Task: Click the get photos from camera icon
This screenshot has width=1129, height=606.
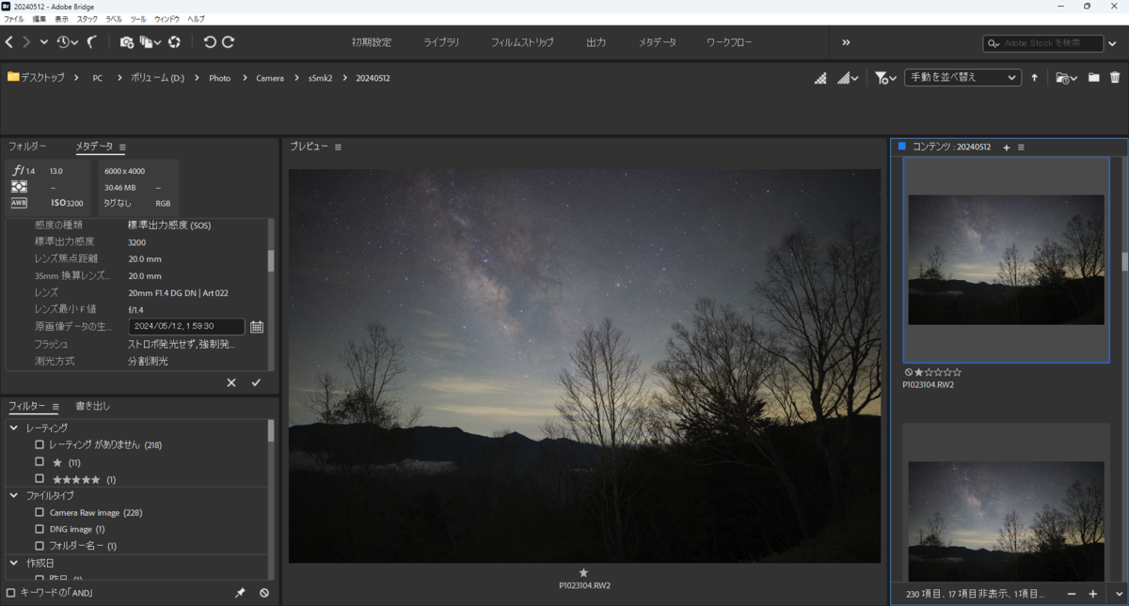Action: point(127,42)
